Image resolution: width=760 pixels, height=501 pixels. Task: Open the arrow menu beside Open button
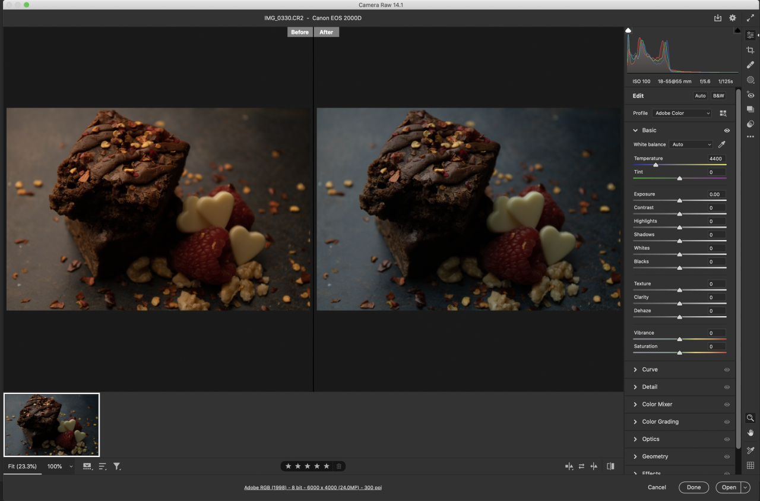[745, 487]
